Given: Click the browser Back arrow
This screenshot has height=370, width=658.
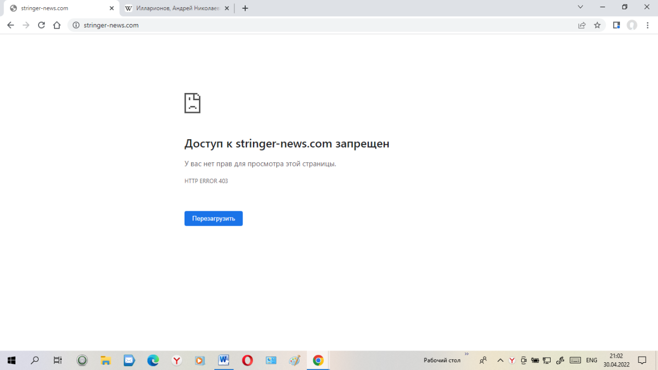Looking at the screenshot, I should [x=10, y=25].
